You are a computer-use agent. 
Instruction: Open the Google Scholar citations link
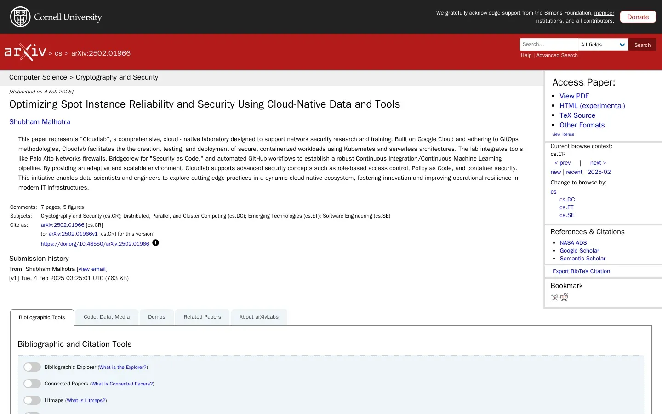tap(579, 251)
